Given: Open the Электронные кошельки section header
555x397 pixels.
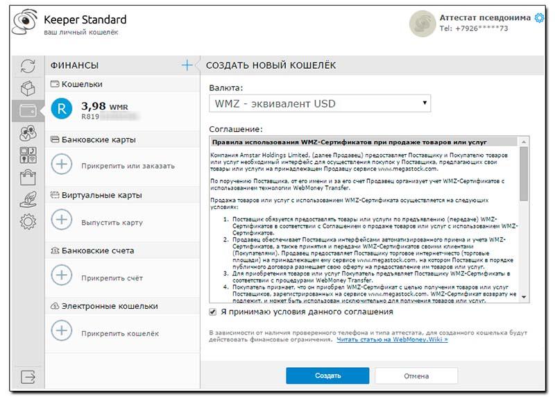Looking at the screenshot, I should (123, 306).
